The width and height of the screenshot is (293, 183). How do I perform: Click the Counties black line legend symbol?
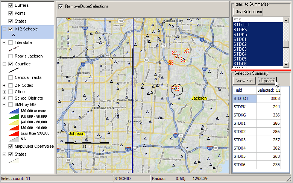pos(14,70)
